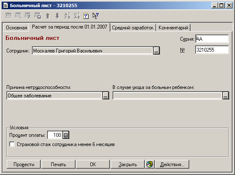Click the delete row toolbar icon
Viewport: 235px width, 175px height.
coord(28,16)
